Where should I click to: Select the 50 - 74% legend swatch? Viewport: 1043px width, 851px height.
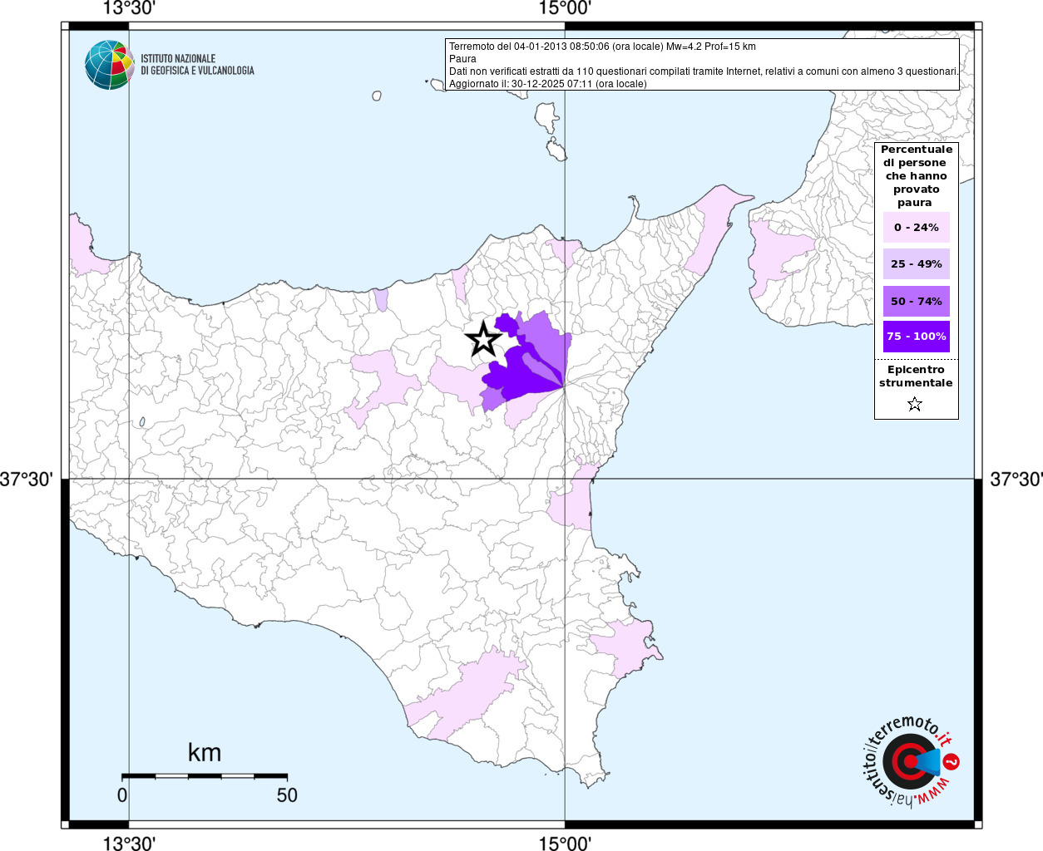pyautogui.click(x=916, y=301)
